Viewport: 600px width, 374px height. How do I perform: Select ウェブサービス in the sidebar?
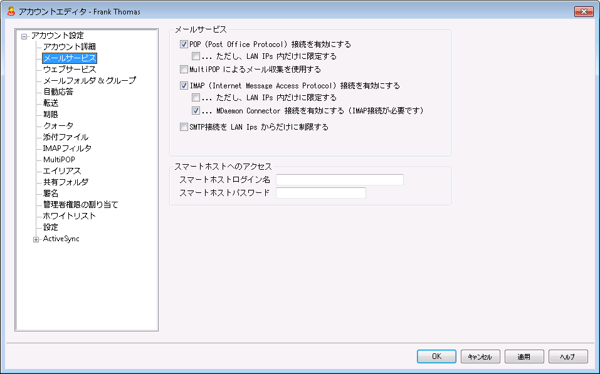(69, 70)
